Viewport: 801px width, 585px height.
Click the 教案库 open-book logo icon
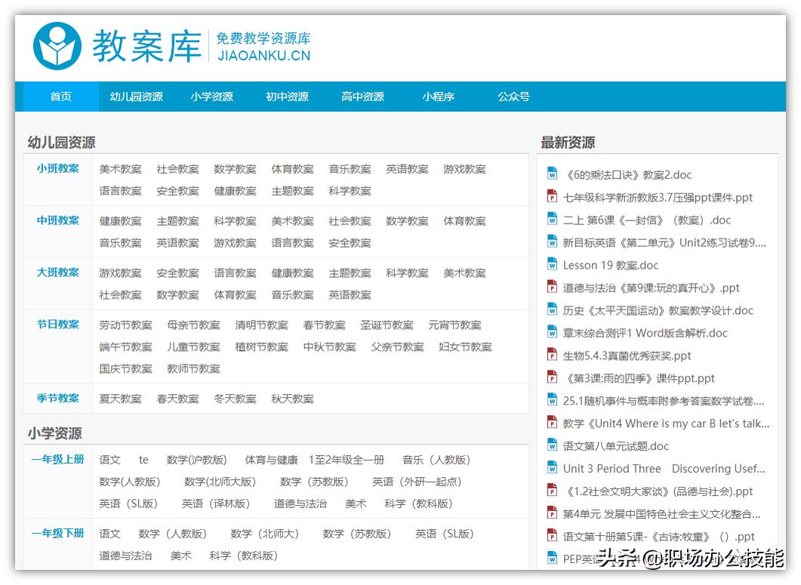(x=57, y=45)
